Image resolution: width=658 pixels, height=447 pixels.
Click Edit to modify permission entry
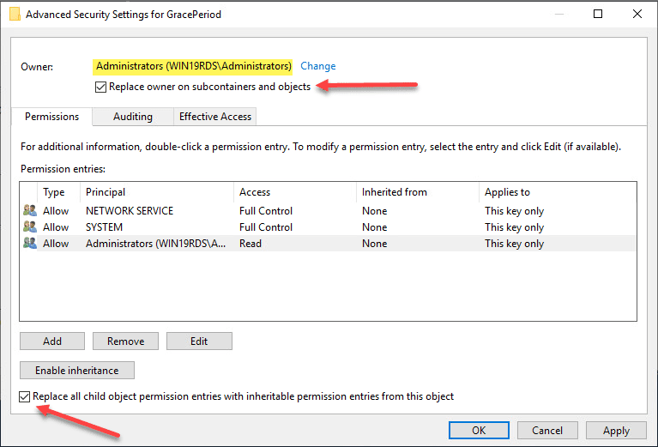coord(199,341)
